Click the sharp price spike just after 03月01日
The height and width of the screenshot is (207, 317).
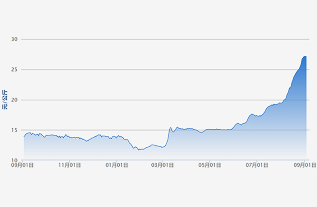pos(170,128)
